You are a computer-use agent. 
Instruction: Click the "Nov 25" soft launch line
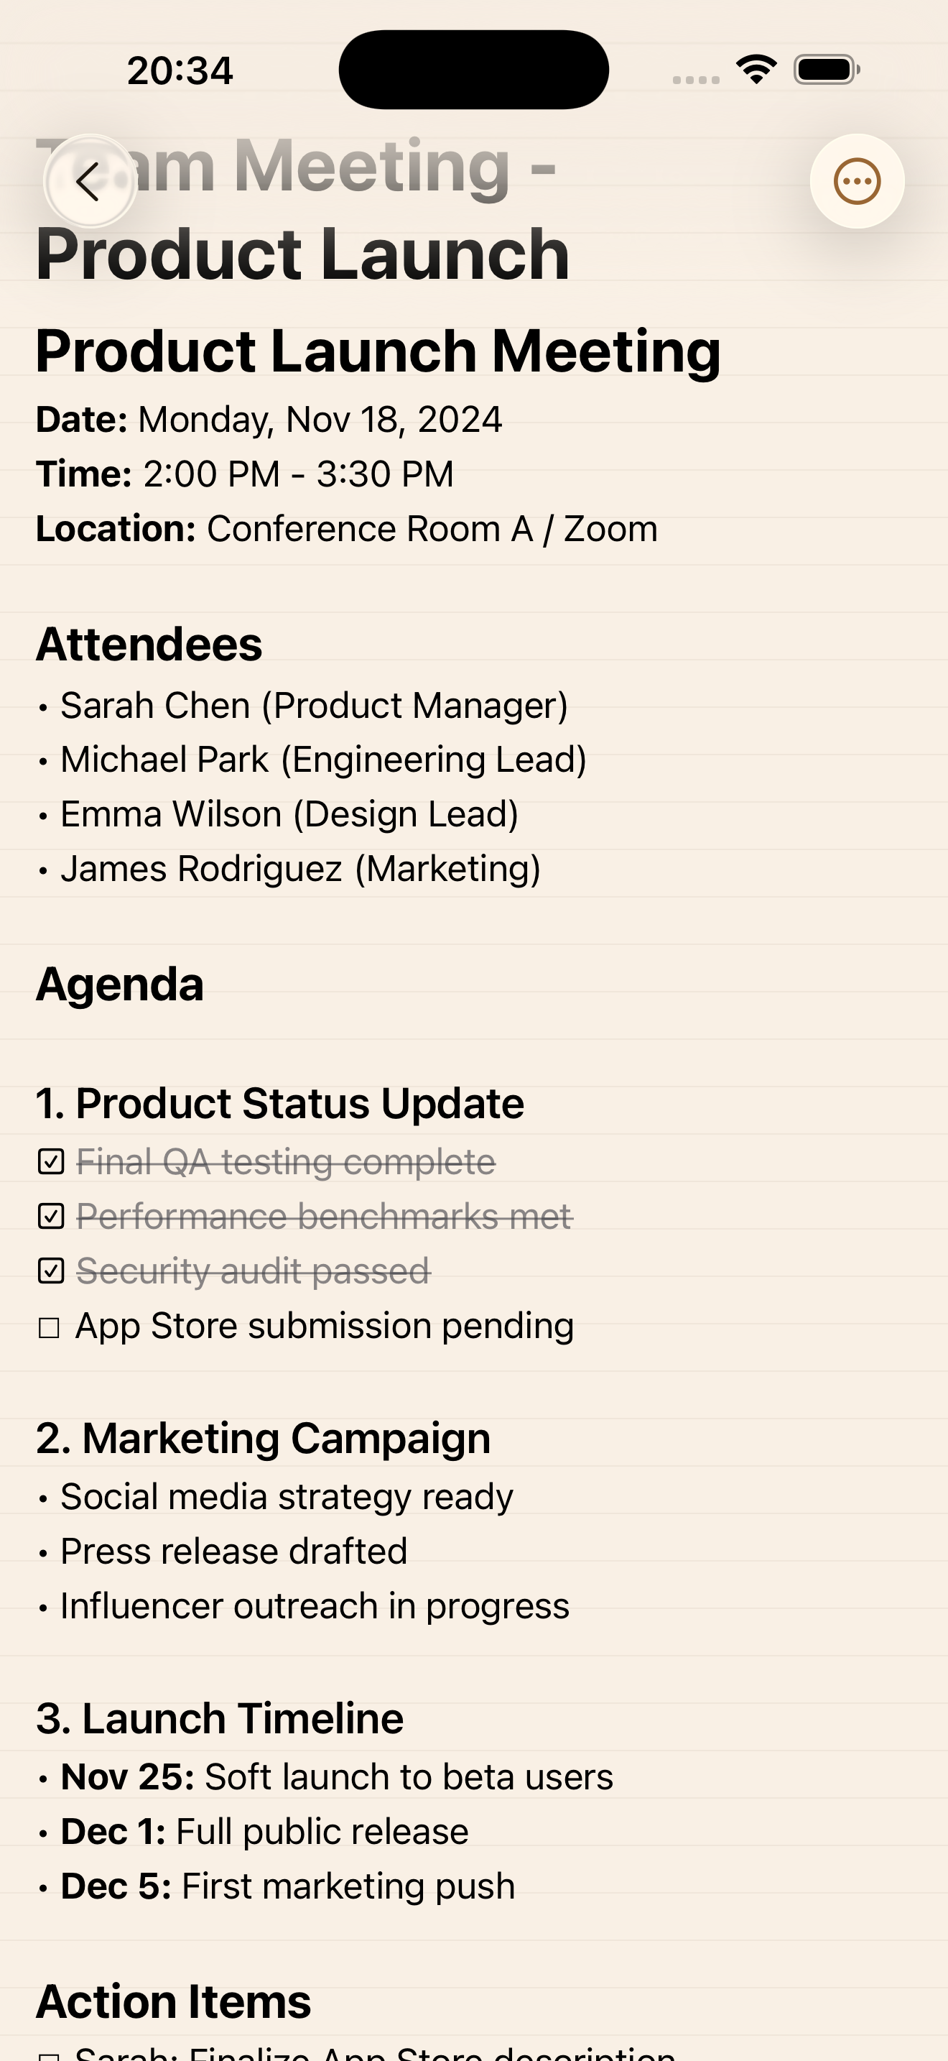click(337, 1776)
